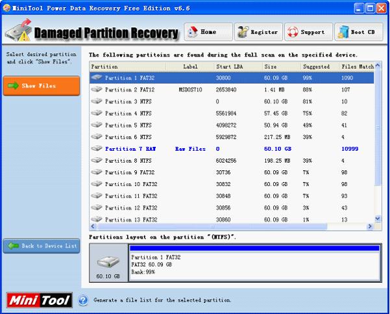Sort by the Start LBA column header
The width and height of the screenshot is (390, 314).
tap(238, 66)
